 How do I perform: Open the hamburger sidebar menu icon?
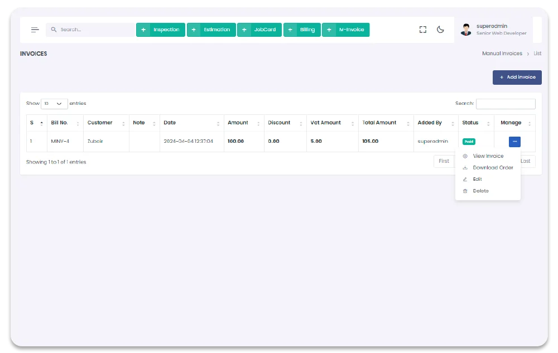pyautogui.click(x=35, y=30)
